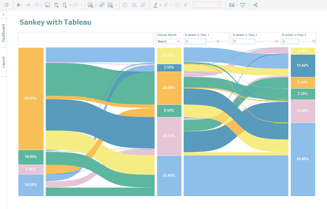Select the 4.58% yellow bar
Screen dimensions: 327x209
(x=303, y=51)
